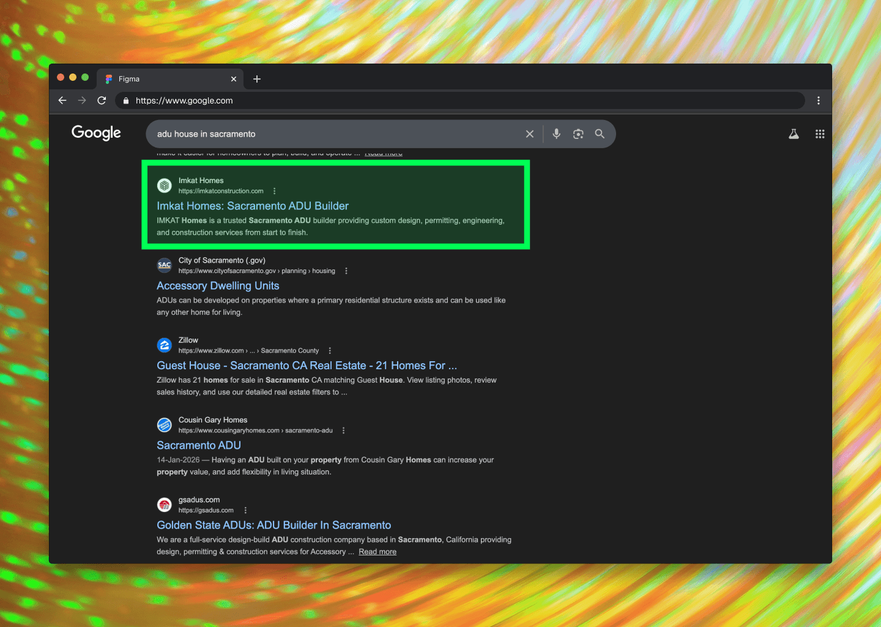Click the imkatconstruction.com URL
This screenshot has height=627, width=881.
[221, 191]
